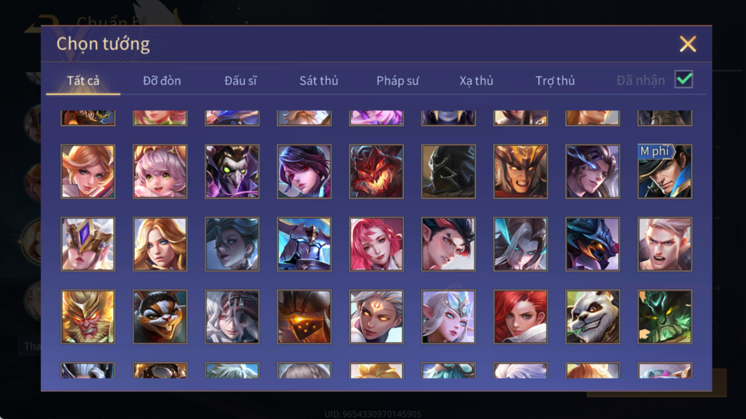746x419 pixels.
Task: Select the hero marked M phí
Action: pyautogui.click(x=665, y=171)
